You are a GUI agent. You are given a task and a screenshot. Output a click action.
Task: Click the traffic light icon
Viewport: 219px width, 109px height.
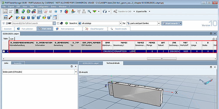pos(17,11)
